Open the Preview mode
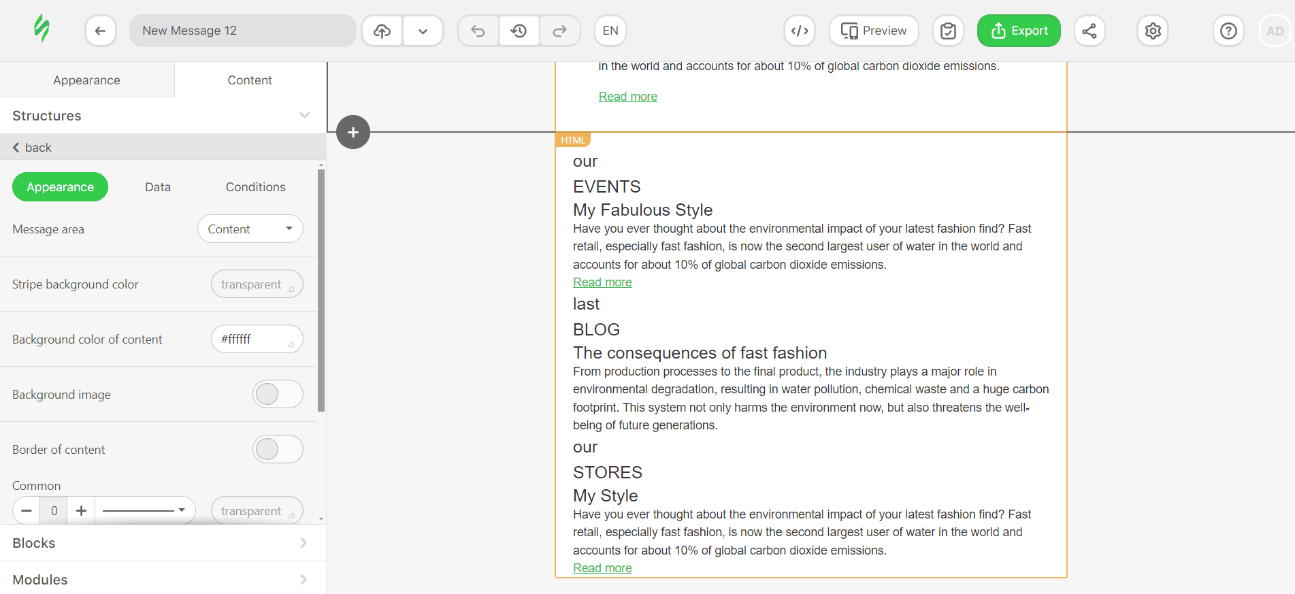Viewport: 1295px width, 594px height. pyautogui.click(x=874, y=31)
